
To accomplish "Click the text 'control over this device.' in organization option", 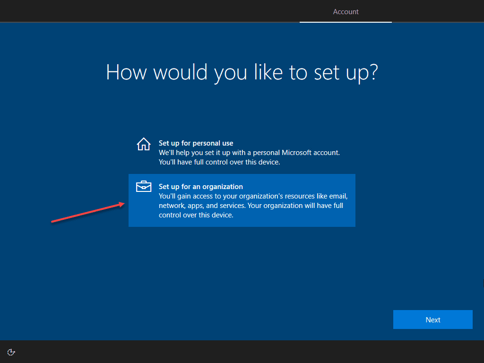I will [x=196, y=215].
